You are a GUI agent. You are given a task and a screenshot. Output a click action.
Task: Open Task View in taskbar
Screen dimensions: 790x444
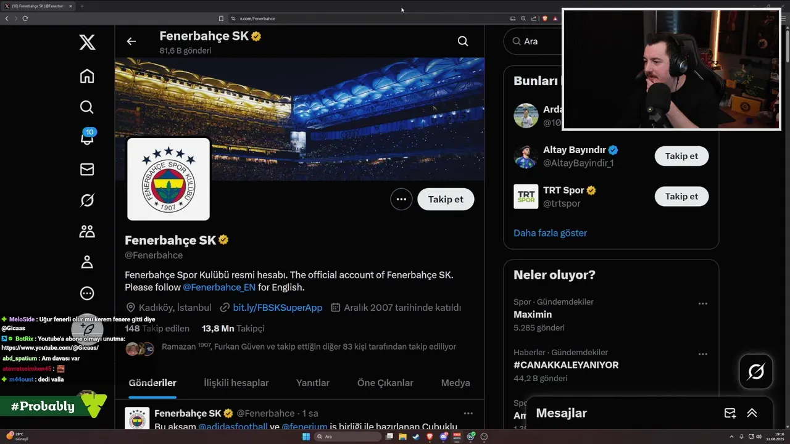click(389, 437)
